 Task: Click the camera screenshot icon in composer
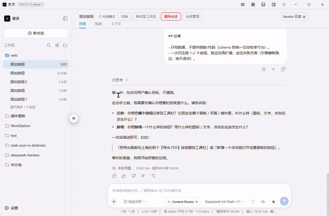(x=263, y=201)
